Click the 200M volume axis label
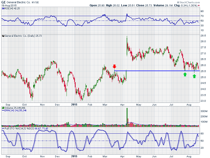Image resolution: width=210 pixels, height=158 pixels. coord(204,116)
